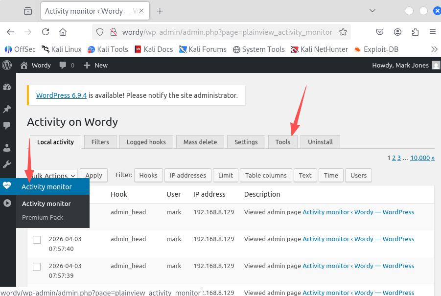This screenshot has width=441, height=296.
Task: Switch to the Tools tab
Action: coord(282,142)
